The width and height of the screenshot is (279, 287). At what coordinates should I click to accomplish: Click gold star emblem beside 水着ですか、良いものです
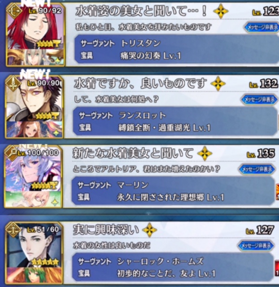click(x=218, y=84)
